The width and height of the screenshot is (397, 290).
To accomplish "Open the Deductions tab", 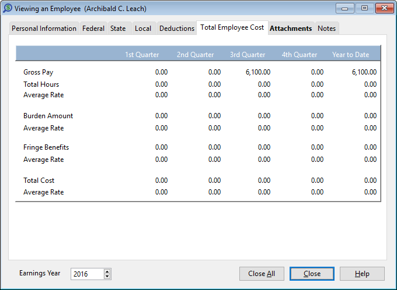I will (x=177, y=29).
